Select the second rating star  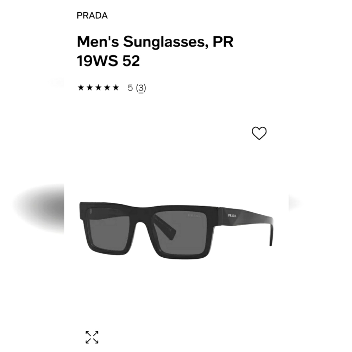89,87
